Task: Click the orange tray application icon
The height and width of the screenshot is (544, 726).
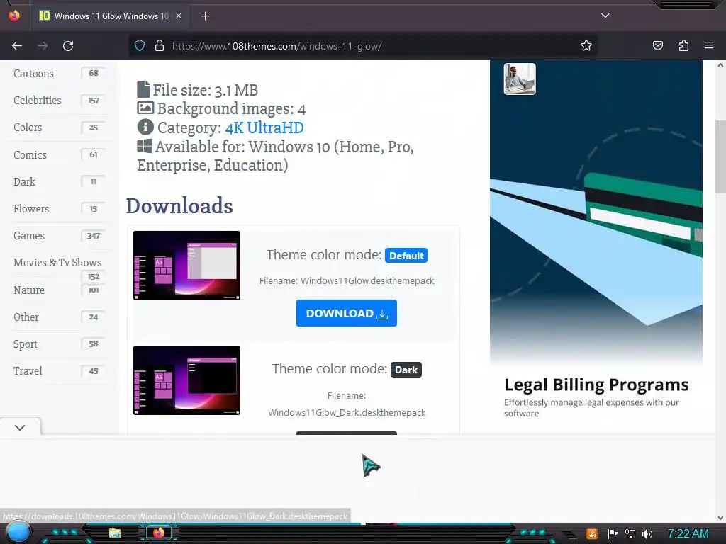Action: [x=592, y=534]
